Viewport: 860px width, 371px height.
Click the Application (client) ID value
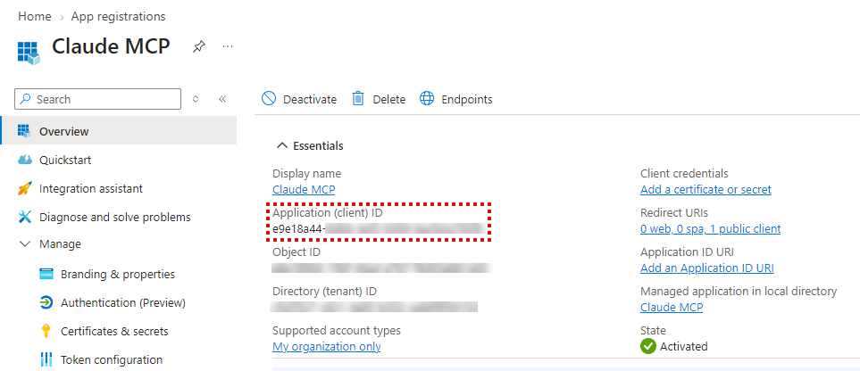click(379, 229)
